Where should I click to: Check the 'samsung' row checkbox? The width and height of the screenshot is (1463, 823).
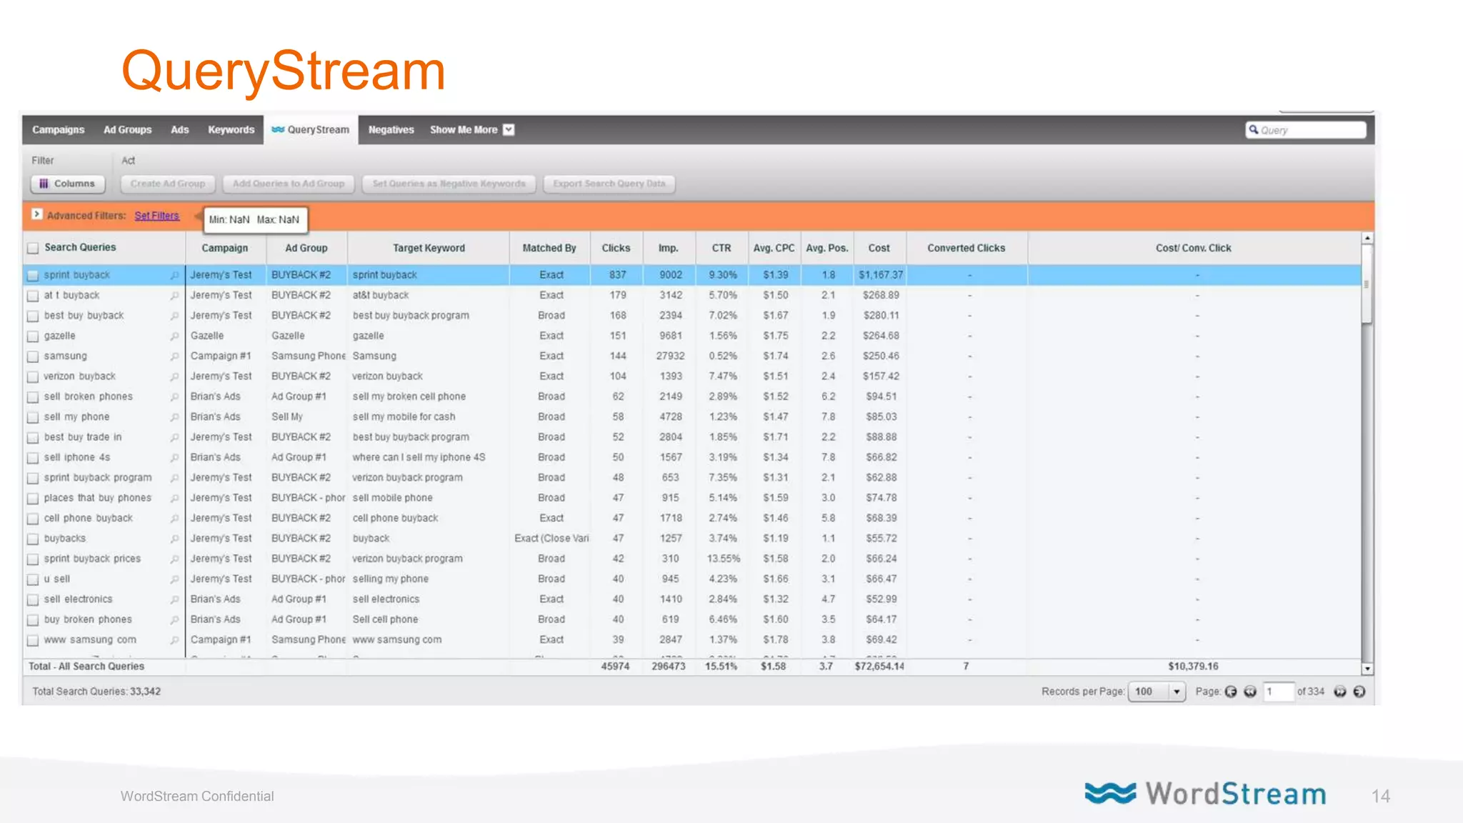33,356
